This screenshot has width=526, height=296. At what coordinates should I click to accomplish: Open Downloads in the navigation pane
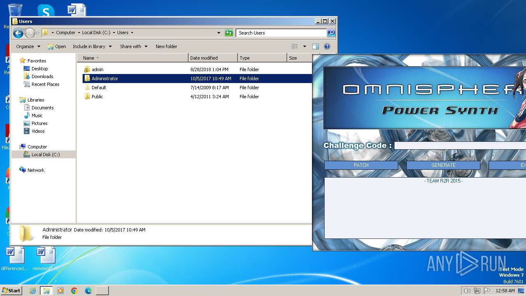point(42,76)
